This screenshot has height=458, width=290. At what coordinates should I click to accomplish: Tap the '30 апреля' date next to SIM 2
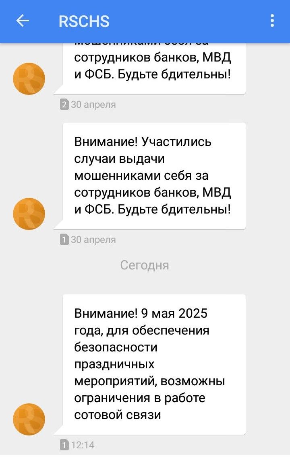[93, 105]
